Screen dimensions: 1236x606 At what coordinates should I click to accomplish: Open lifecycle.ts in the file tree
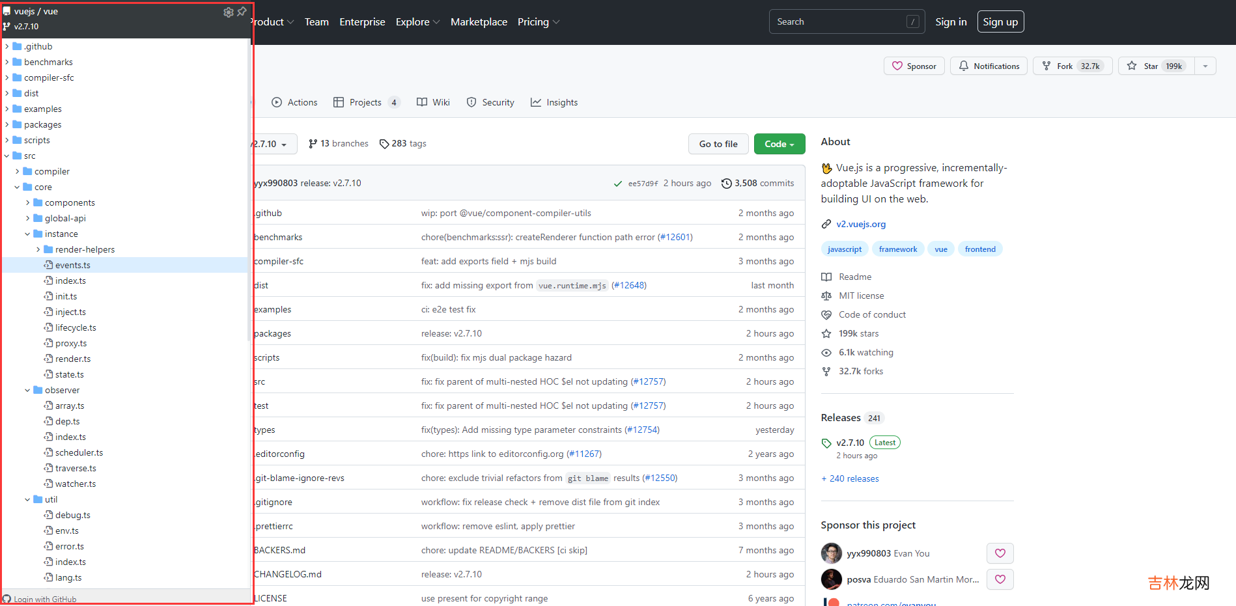tap(76, 327)
